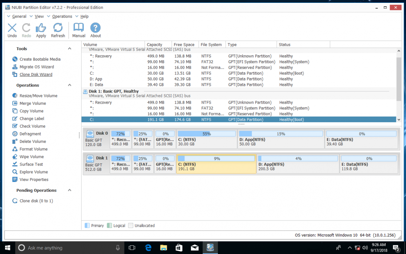Open the Manual book icon
This screenshot has width=406, height=254.
[79, 28]
